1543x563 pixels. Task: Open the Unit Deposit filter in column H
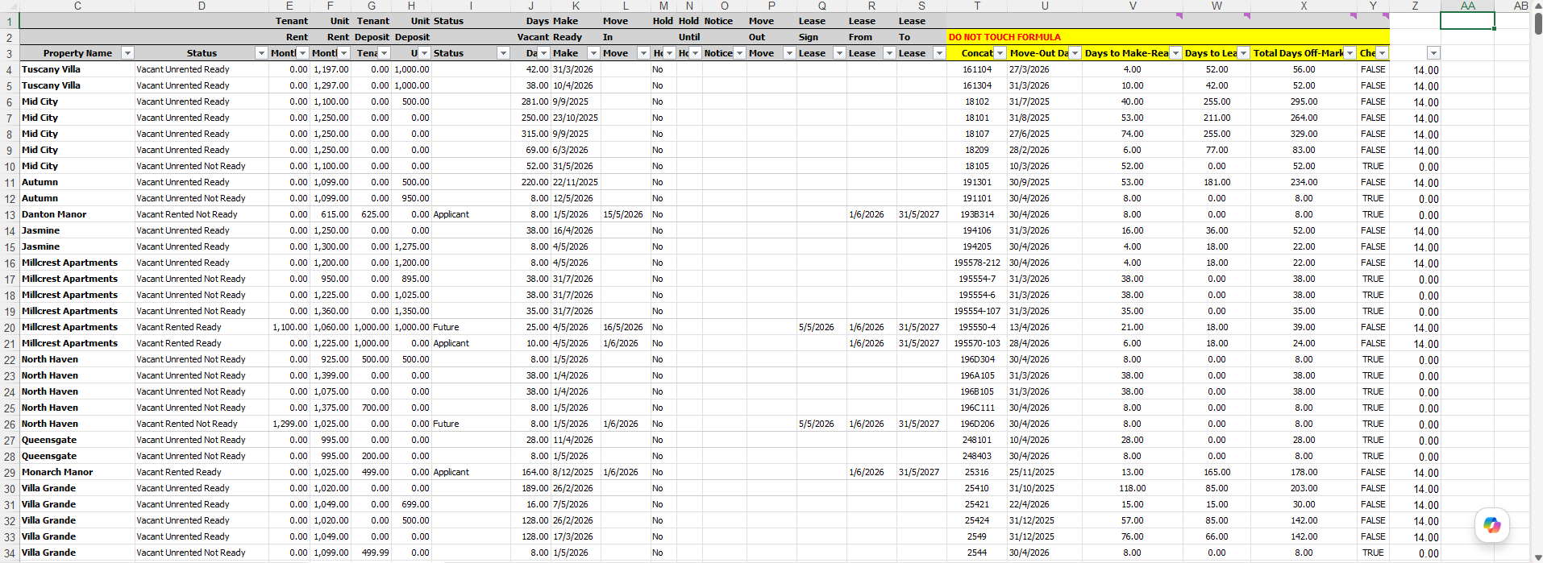point(425,53)
